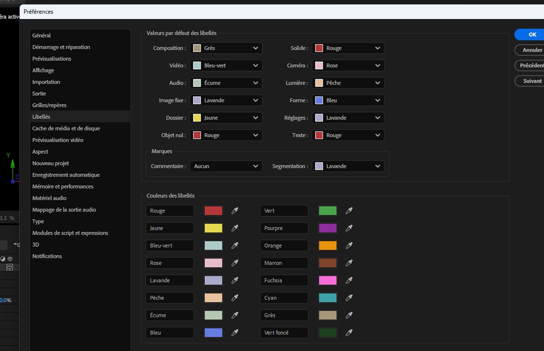Click the eyedropper next to the Rouge color
544x351 pixels.
235,211
